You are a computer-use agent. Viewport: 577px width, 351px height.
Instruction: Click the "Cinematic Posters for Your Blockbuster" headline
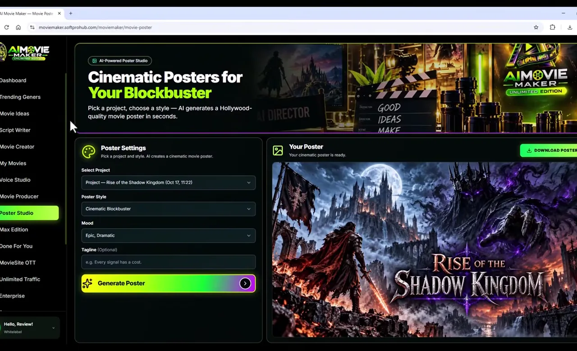click(165, 85)
